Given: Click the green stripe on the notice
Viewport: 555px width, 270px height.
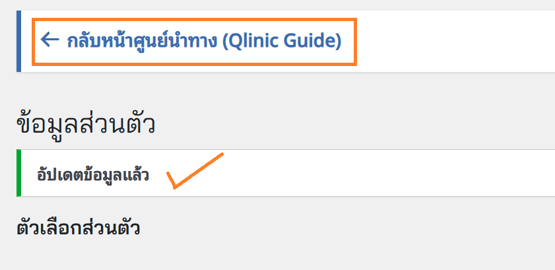Looking at the screenshot, I should [x=18, y=173].
